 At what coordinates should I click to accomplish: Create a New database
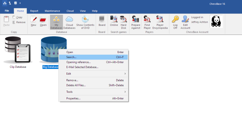[x=34, y=21]
